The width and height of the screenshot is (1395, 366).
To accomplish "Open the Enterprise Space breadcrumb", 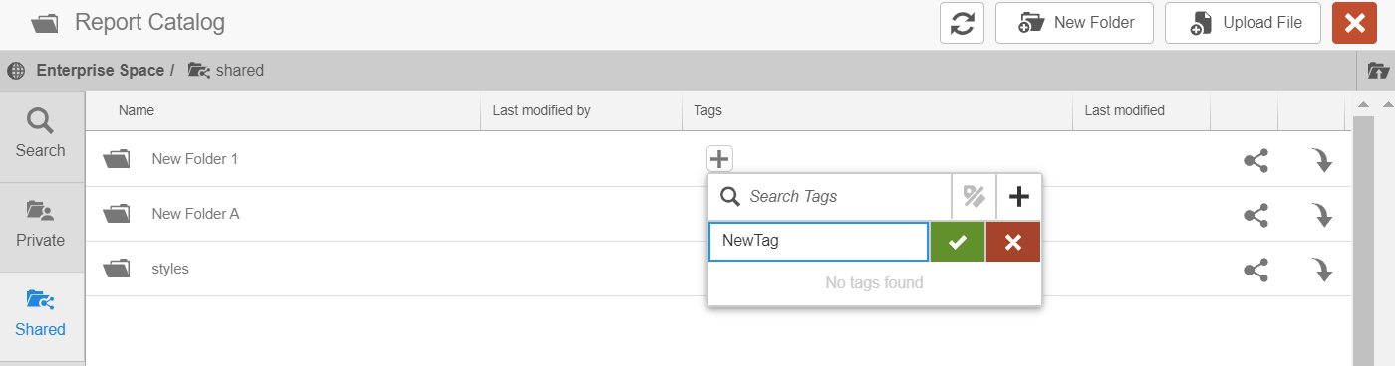I will point(100,71).
